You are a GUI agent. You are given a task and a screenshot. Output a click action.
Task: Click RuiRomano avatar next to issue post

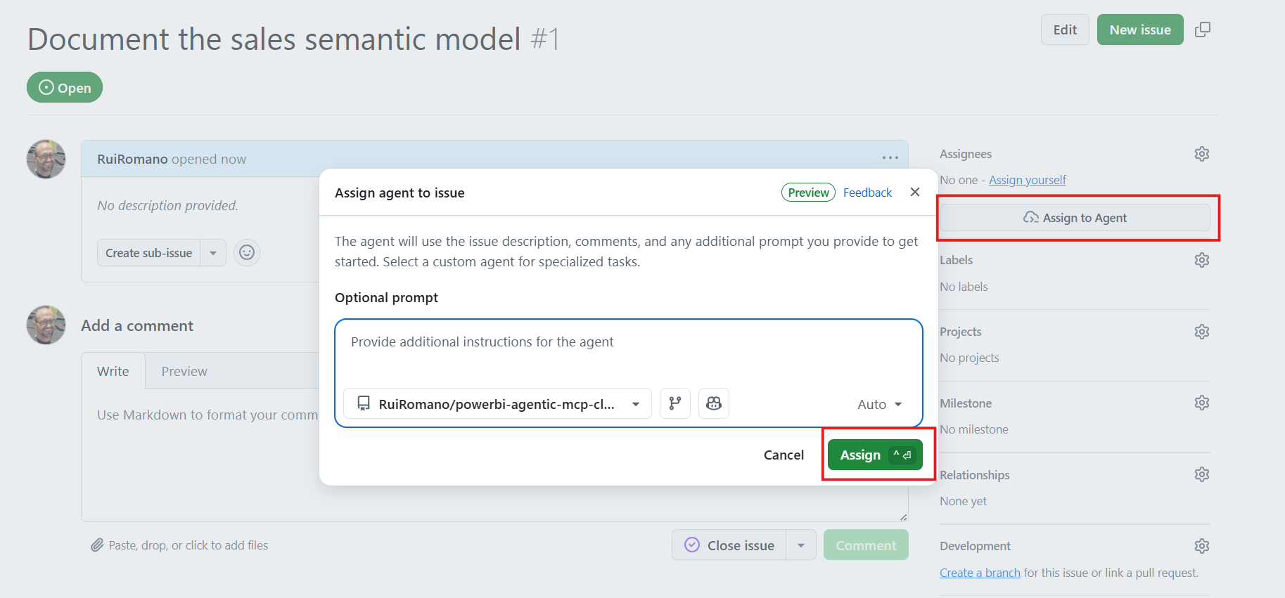click(46, 159)
